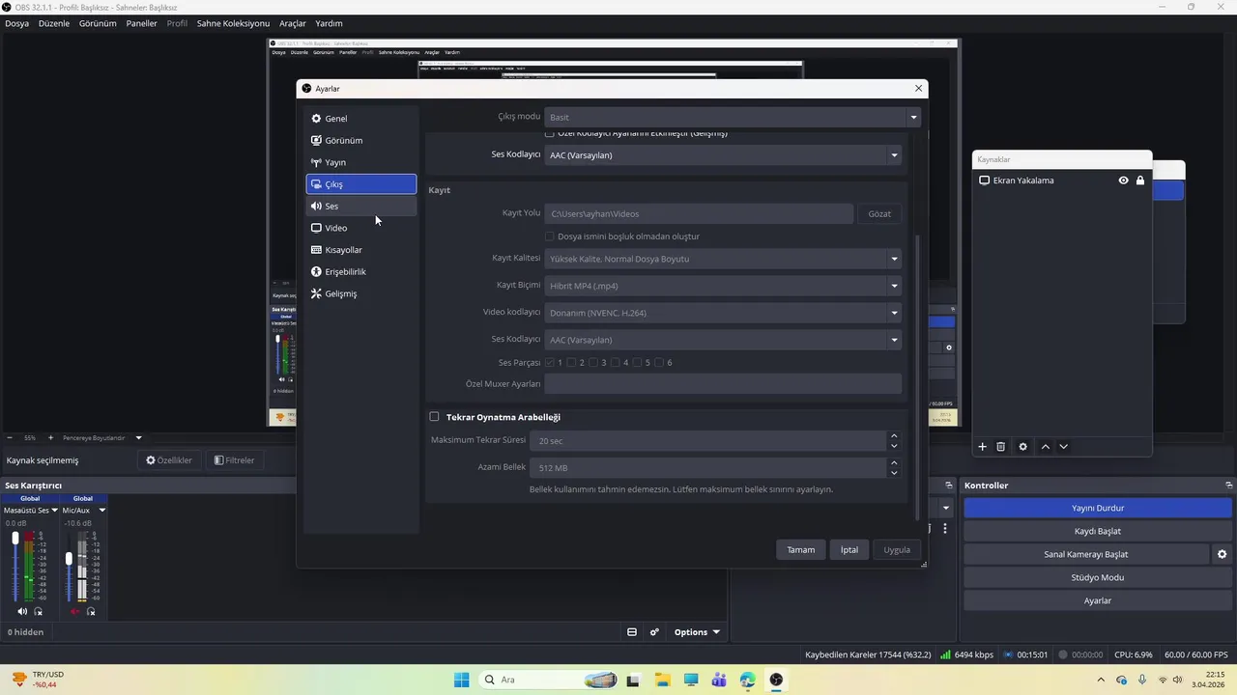The height and width of the screenshot is (695, 1237).
Task: Click Özel Muxer Ayarları input field
Action: [723, 383]
